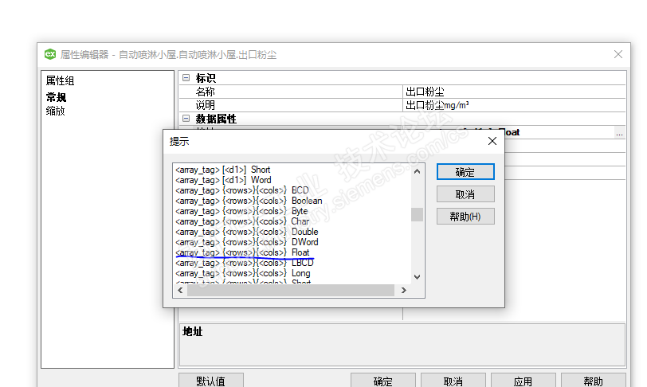Click 取消 in the 提示 dialog
The height and width of the screenshot is (387, 647).
point(465,194)
